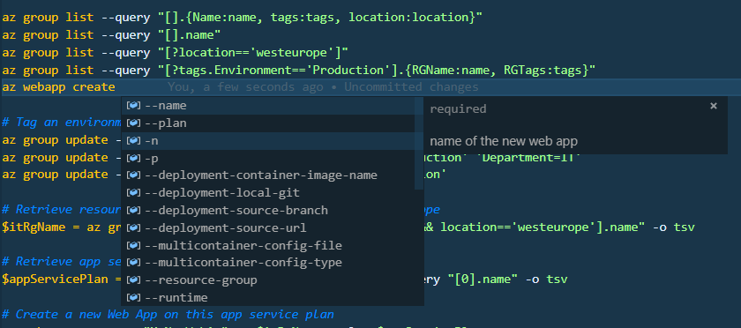Image resolution: width=741 pixels, height=328 pixels.
Task: Place cursor on 'az webapp create' line
Action: (58, 87)
